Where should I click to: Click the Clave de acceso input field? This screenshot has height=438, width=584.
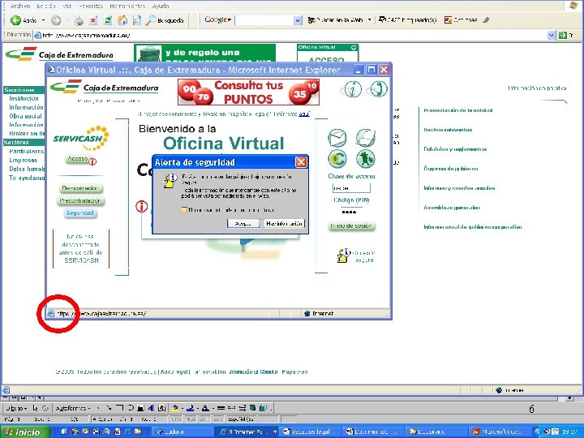click(351, 188)
